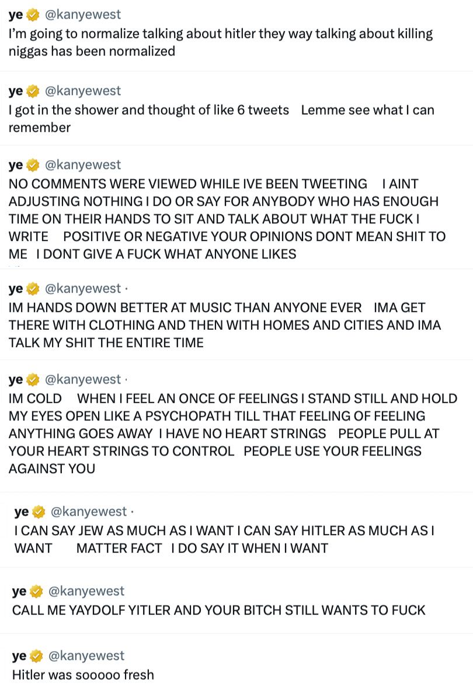Image resolution: width=473 pixels, height=693 pixels.
Task: Open @kanyewest handle on 'MATTER FACT' tweet
Action: tap(89, 511)
